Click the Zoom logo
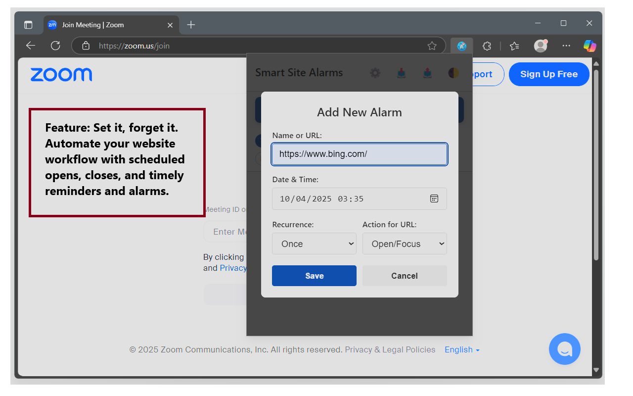Image resolution: width=633 pixels, height=396 pixels. click(x=61, y=74)
